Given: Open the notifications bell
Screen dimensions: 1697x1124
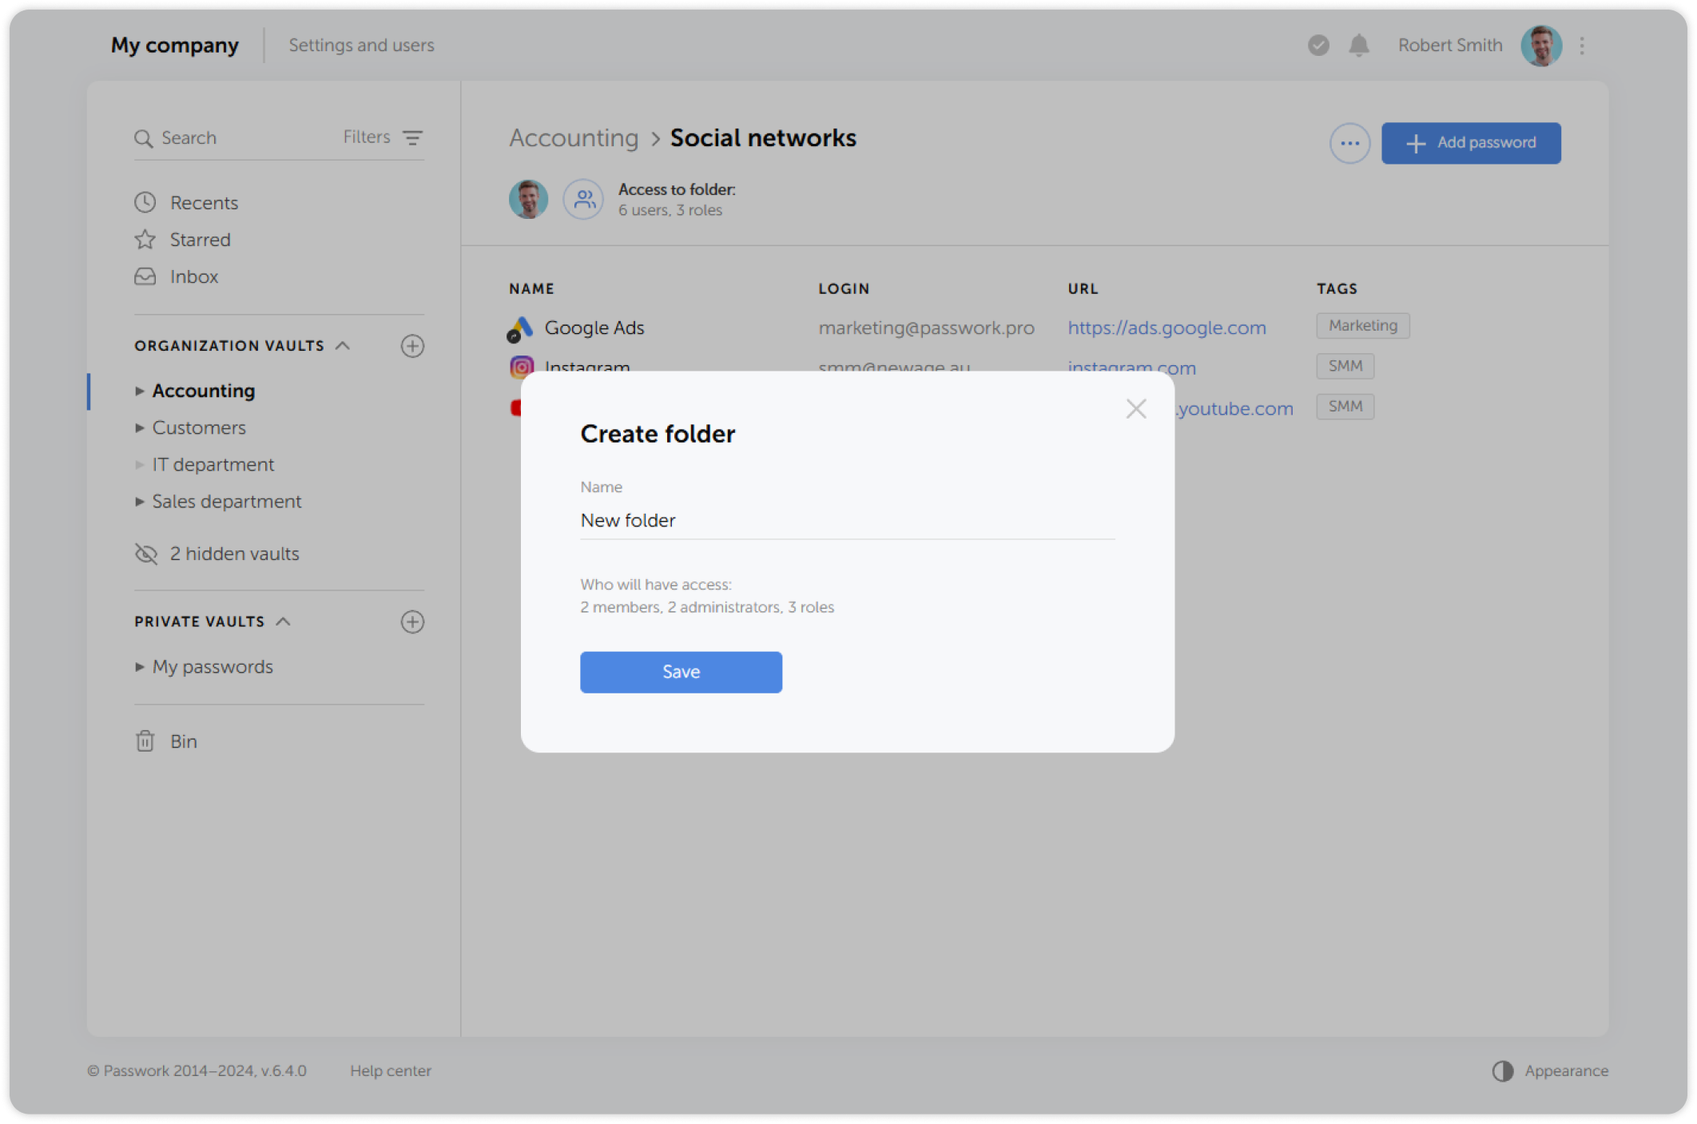Looking at the screenshot, I should [1358, 46].
